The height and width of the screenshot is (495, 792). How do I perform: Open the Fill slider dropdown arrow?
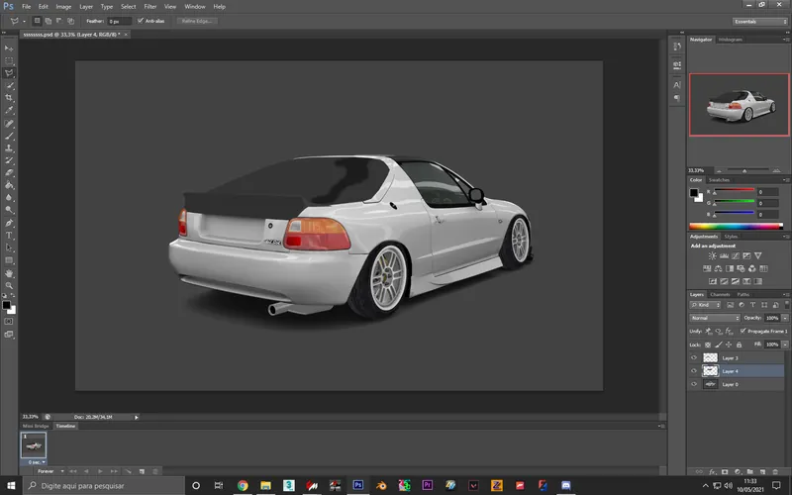[x=785, y=345]
